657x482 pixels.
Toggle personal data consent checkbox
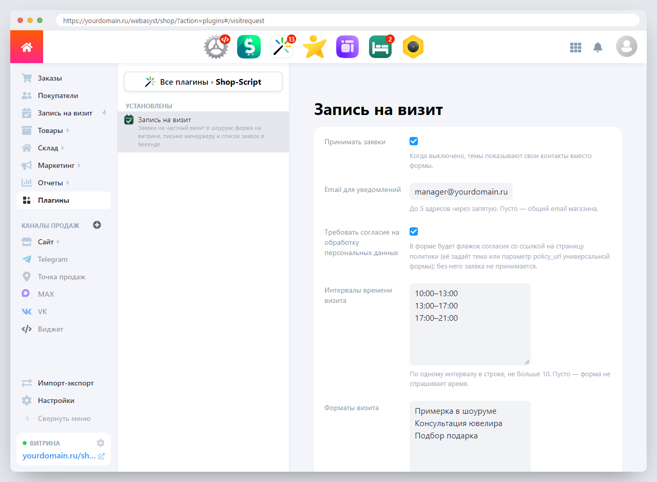point(414,232)
